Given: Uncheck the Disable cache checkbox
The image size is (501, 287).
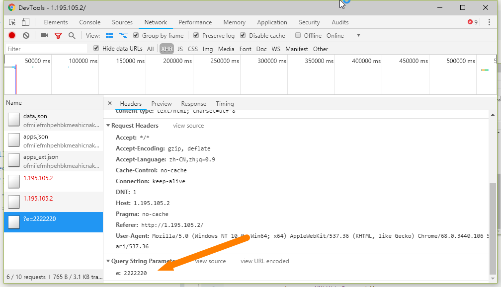Looking at the screenshot, I should coord(243,35).
